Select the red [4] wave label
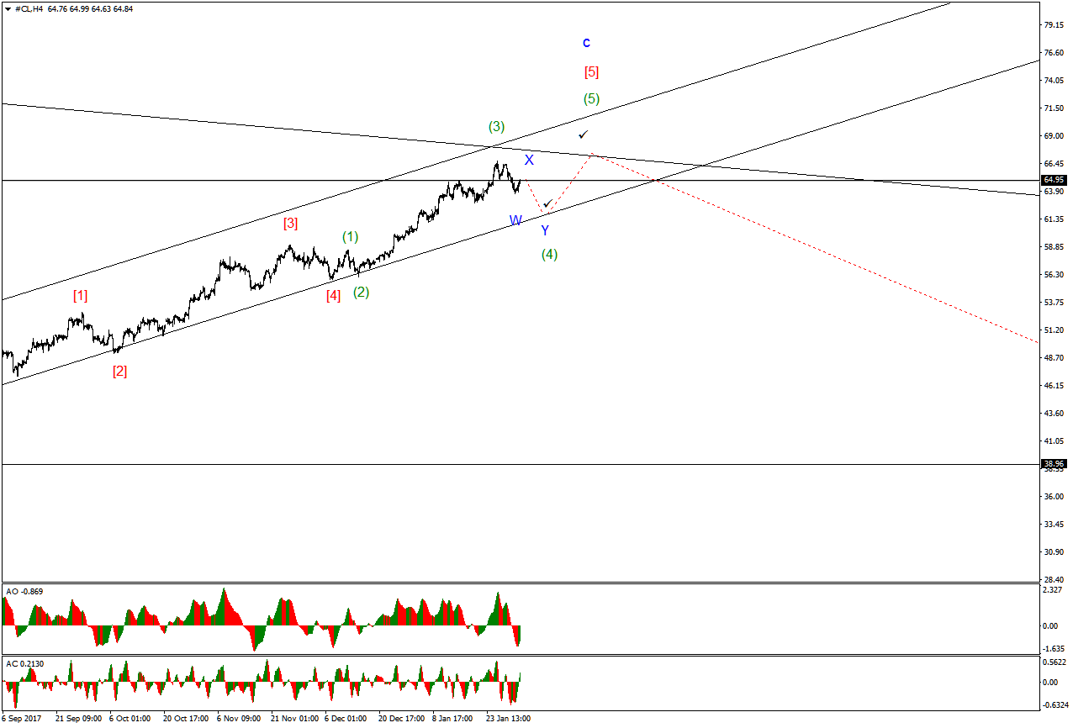 tap(333, 295)
